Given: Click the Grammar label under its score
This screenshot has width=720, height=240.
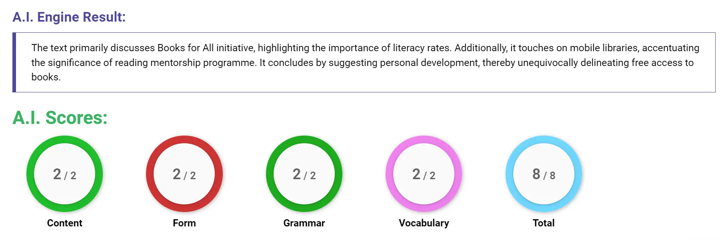Looking at the screenshot, I should 304,223.
